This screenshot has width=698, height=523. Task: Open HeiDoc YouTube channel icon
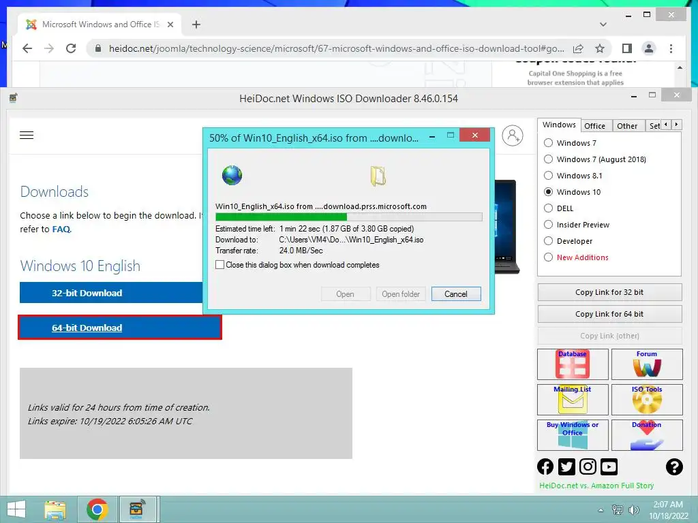[609, 466]
